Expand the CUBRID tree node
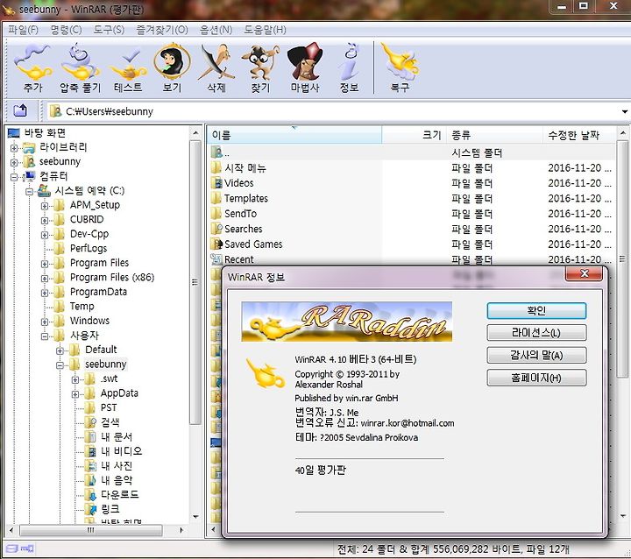The width and height of the screenshot is (631, 559). point(45,221)
